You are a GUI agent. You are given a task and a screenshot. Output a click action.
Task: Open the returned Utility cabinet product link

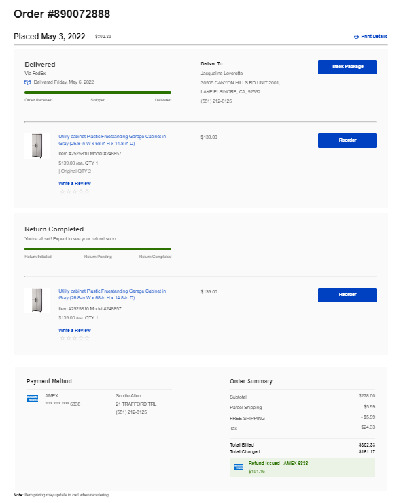pos(112,294)
